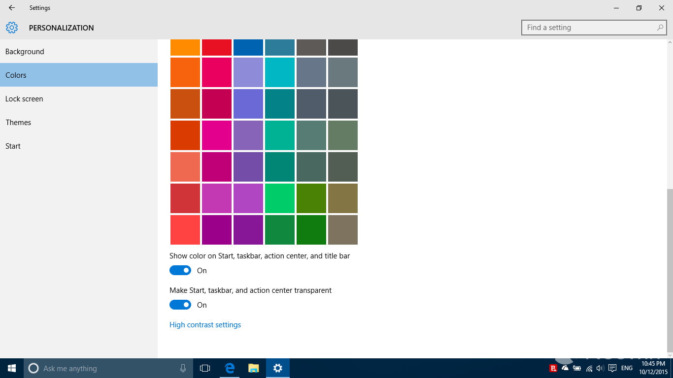Click the volume speaker tray icon
Screen dimensions: 673x378
600,368
